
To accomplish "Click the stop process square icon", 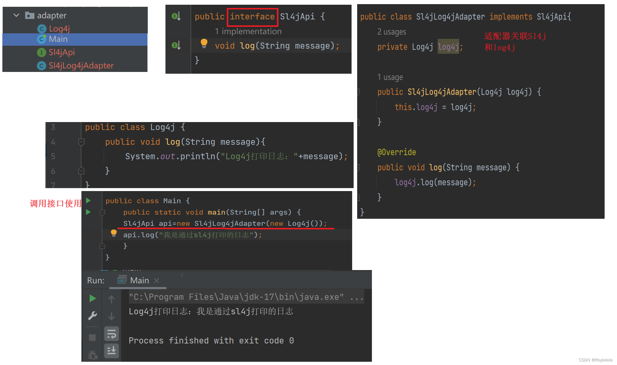I will pos(92,337).
